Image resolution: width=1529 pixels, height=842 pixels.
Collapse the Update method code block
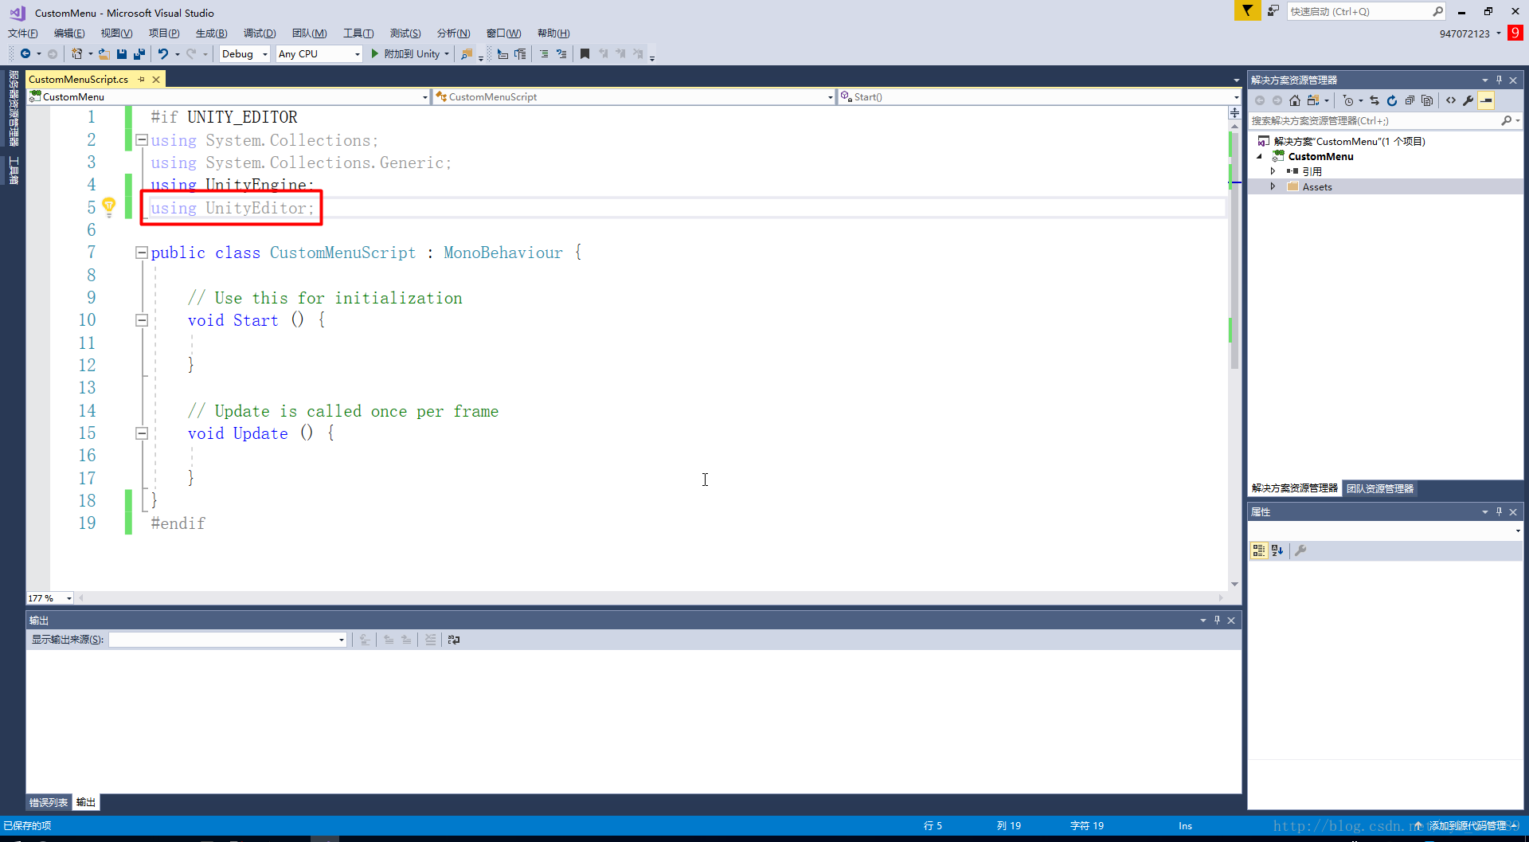[x=142, y=433]
